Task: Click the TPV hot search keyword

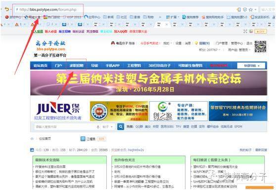Action: pos(178,127)
